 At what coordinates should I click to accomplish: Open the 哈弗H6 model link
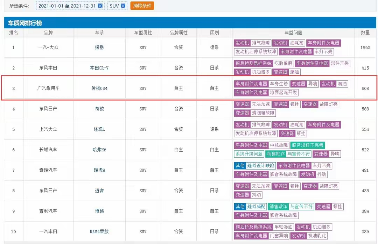[x=99, y=150]
